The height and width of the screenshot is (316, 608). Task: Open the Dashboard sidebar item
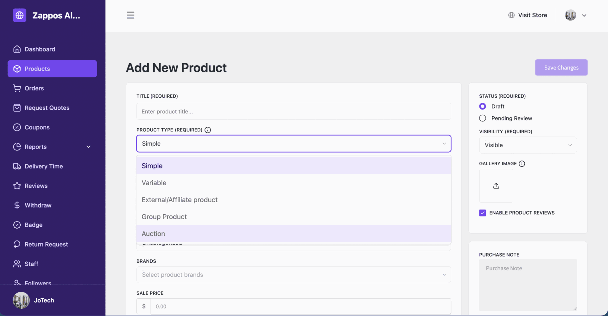[52, 49]
